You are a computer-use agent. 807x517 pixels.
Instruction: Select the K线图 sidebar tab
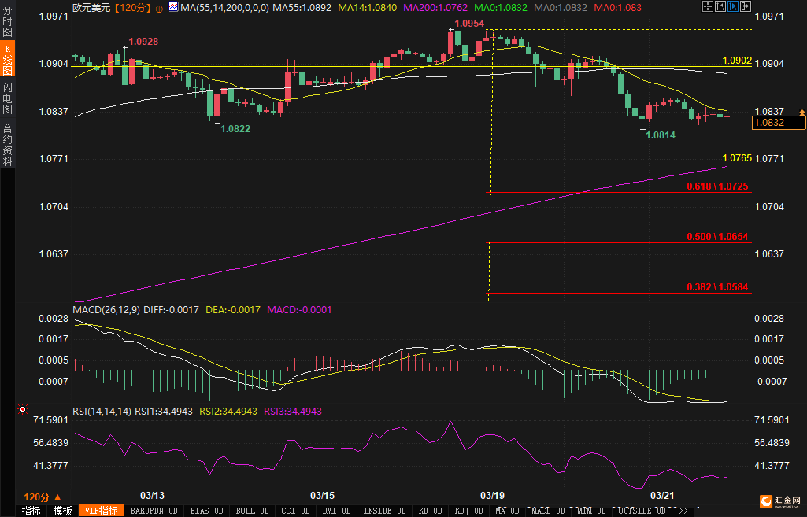coord(7,59)
